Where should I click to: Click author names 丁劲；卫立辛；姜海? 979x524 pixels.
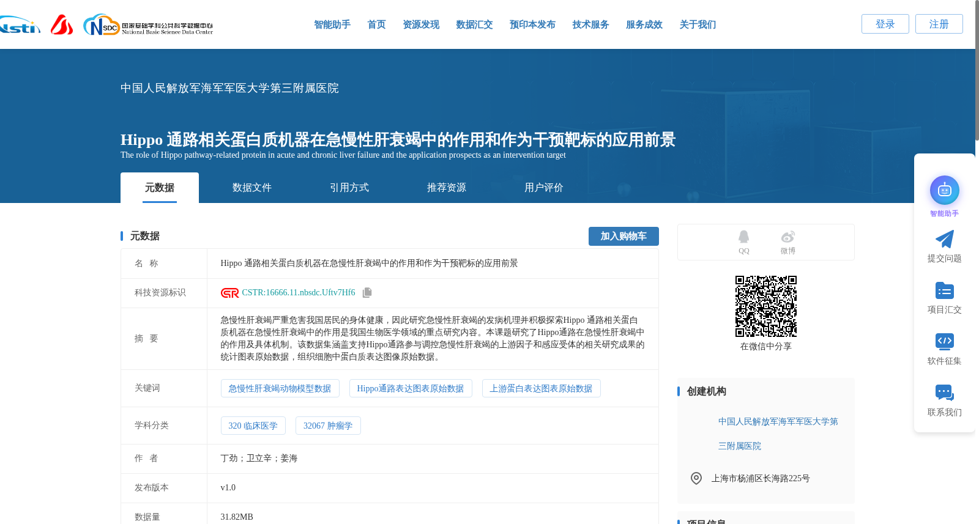[x=259, y=458]
